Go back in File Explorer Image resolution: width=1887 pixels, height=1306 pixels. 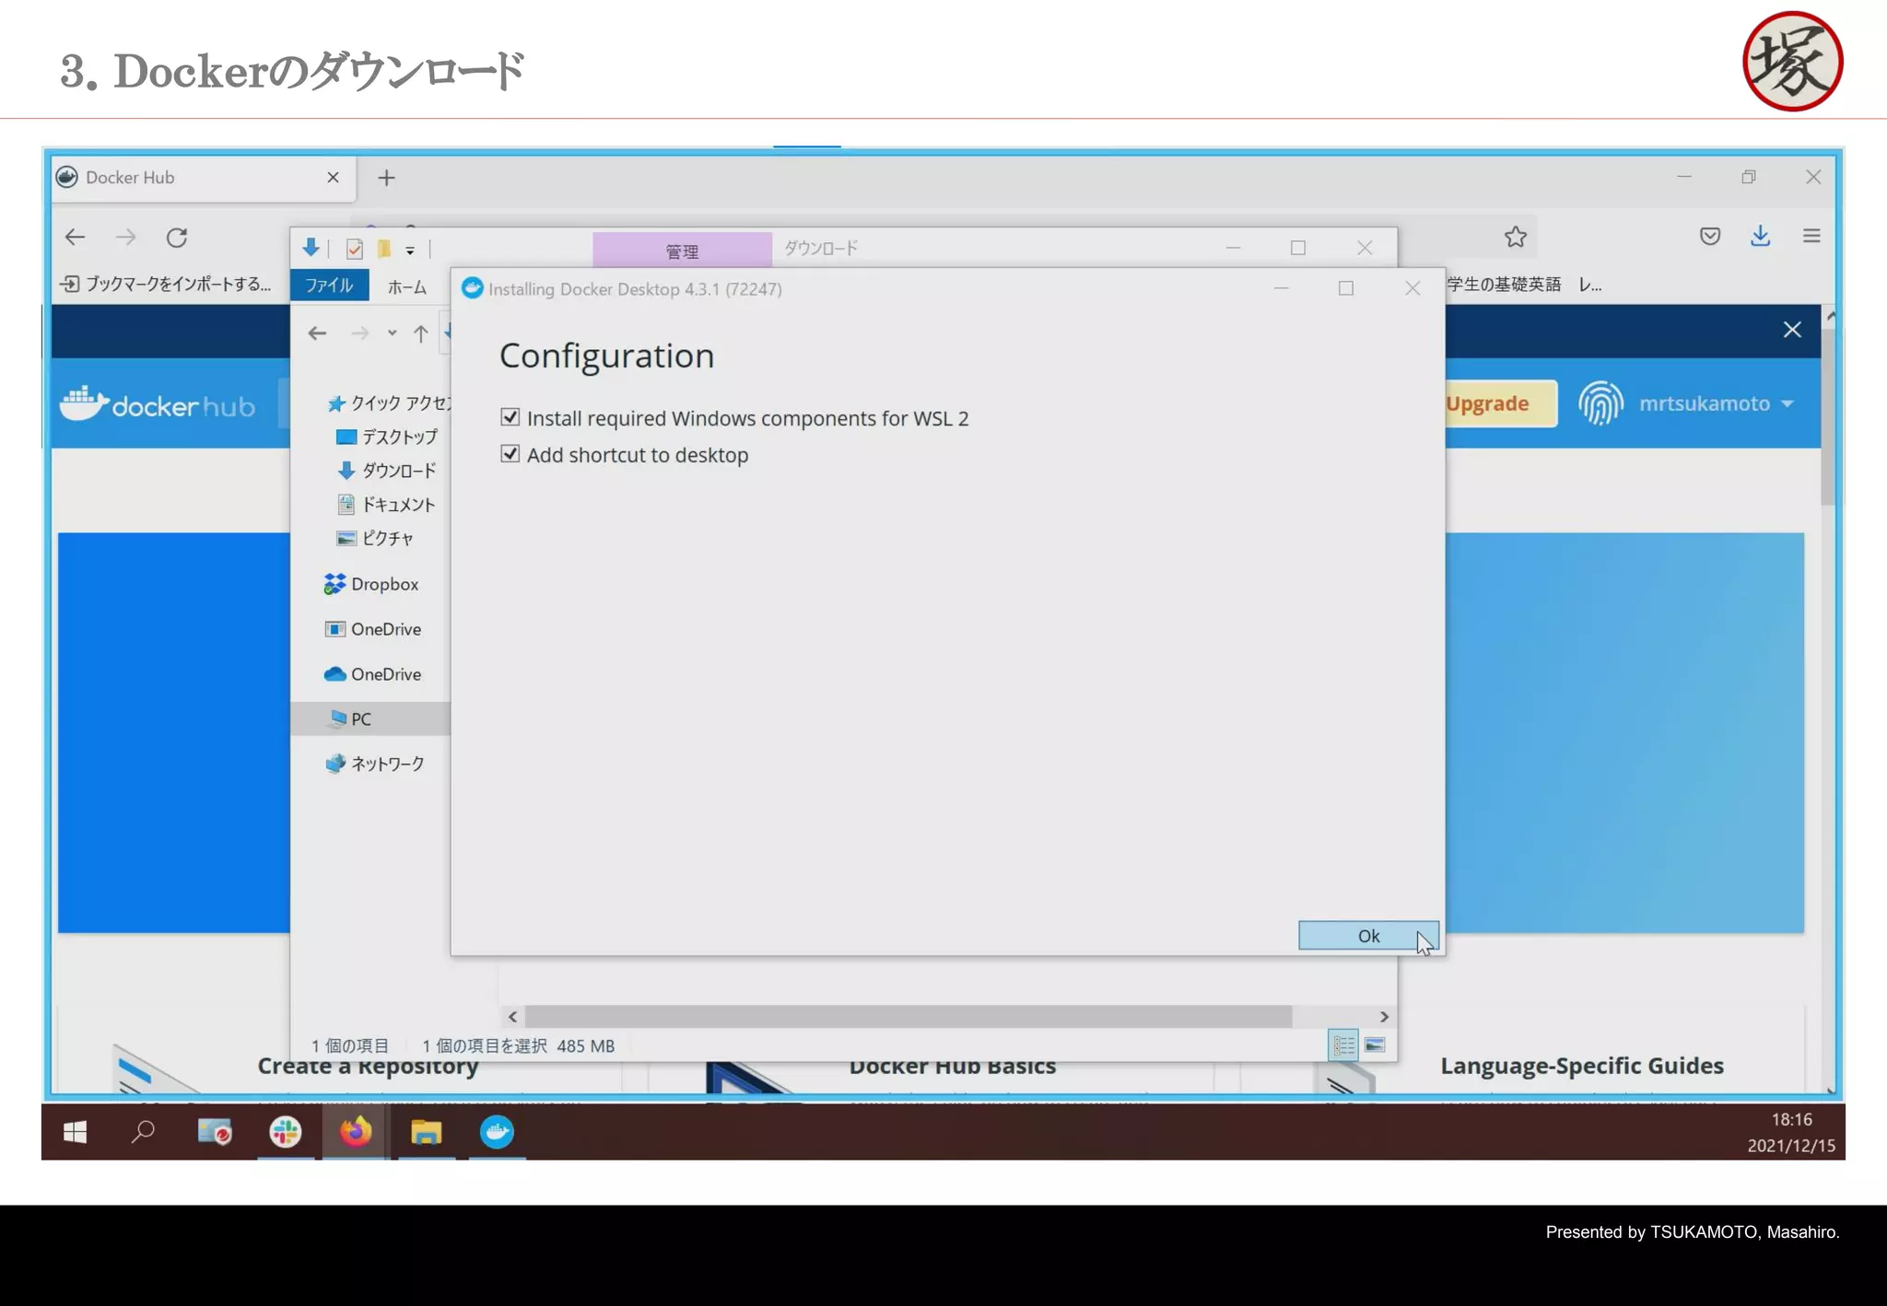(x=317, y=333)
